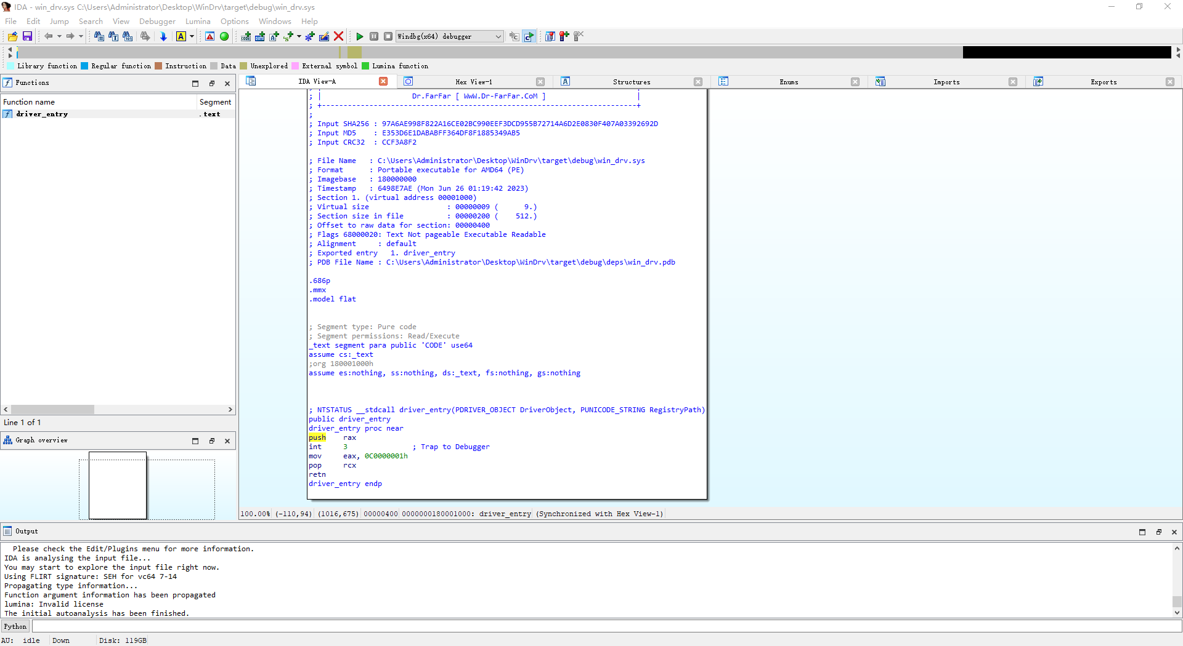Click the greyed delete breakpoint icon
This screenshot has height=646, width=1183.
click(579, 36)
